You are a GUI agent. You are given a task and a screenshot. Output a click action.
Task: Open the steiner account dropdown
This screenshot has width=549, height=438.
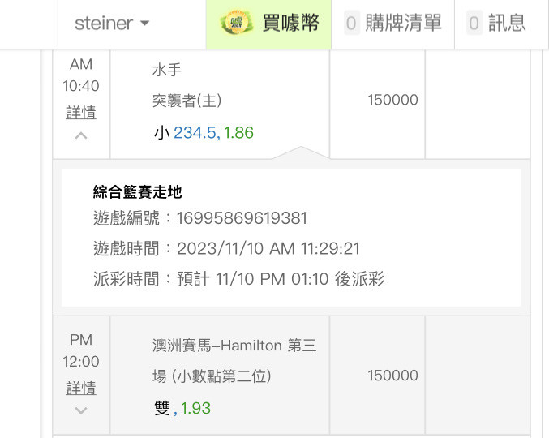112,24
